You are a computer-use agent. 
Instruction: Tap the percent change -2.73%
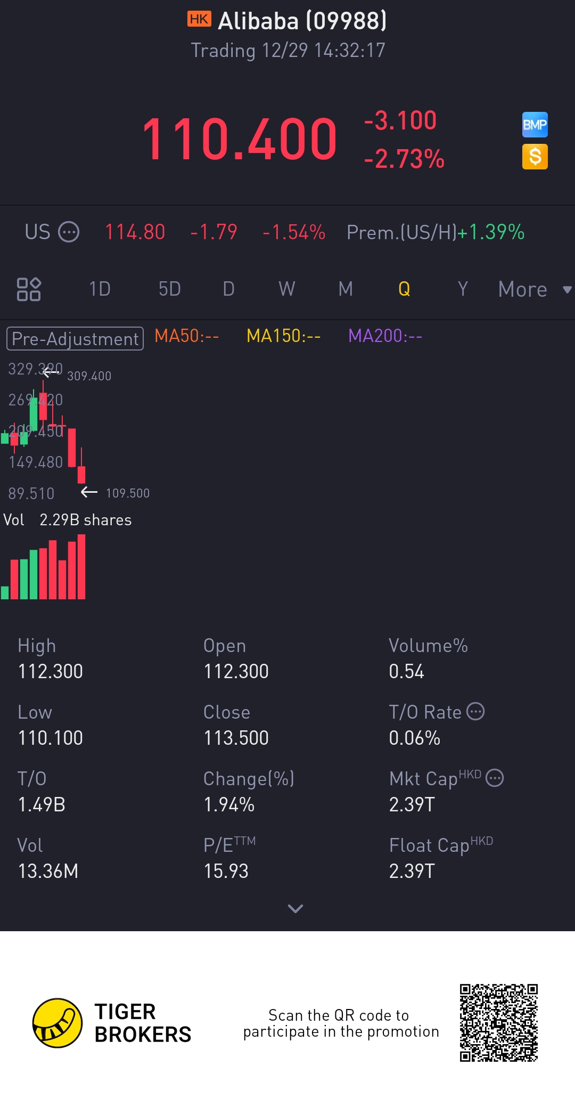[x=404, y=159]
